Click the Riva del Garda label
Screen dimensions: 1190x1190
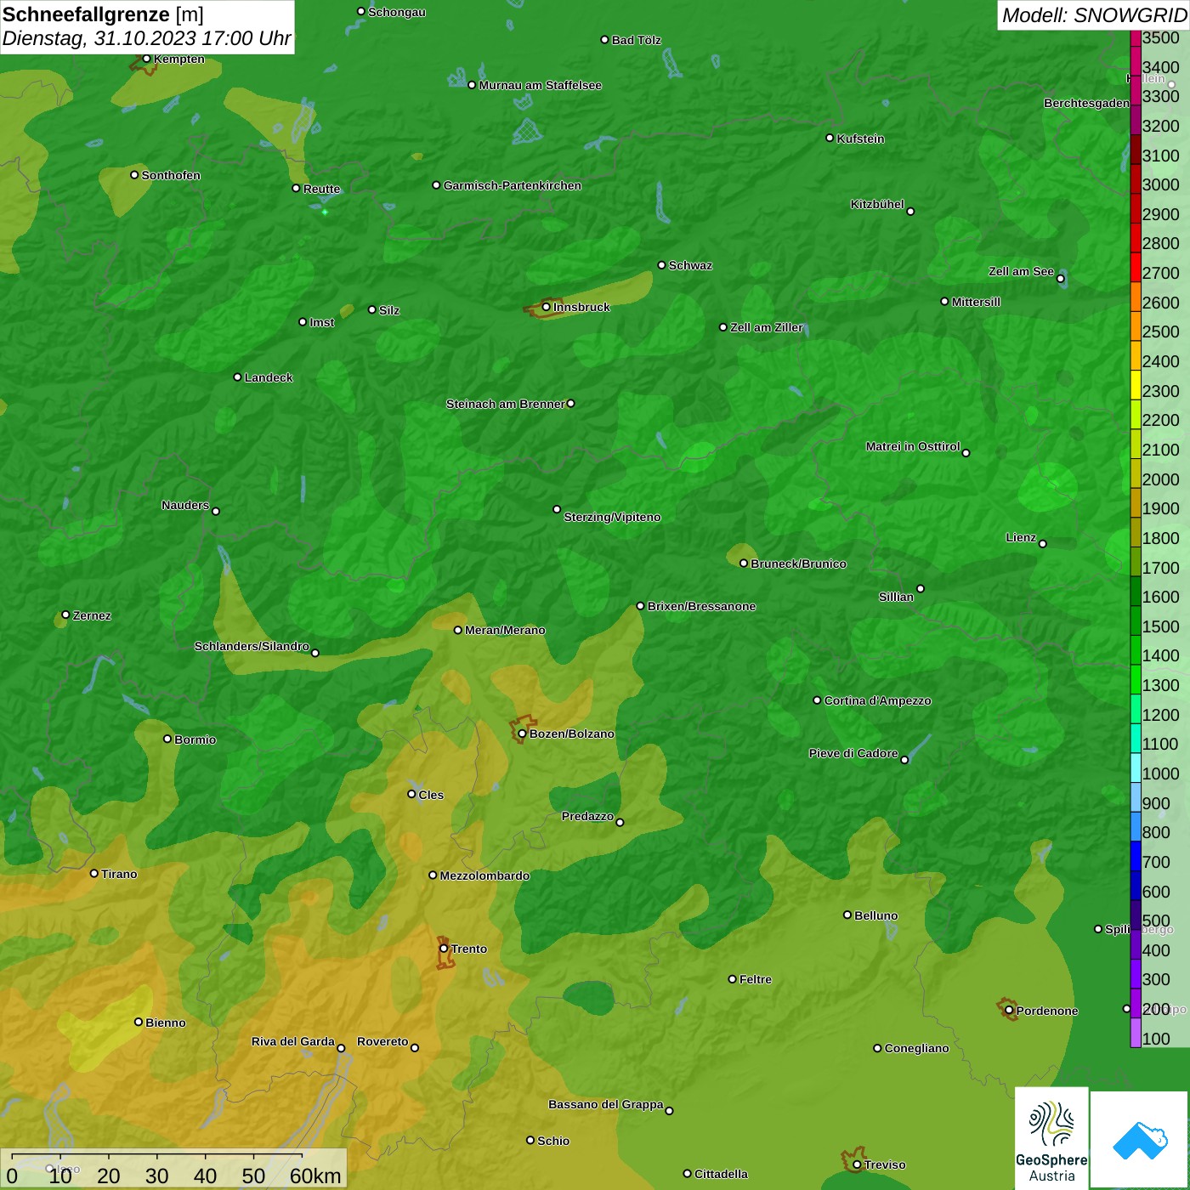click(x=293, y=1041)
